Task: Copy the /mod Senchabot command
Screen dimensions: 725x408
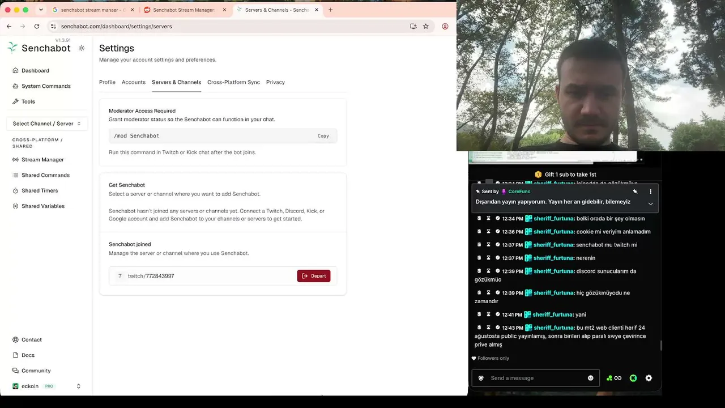Action: pyautogui.click(x=323, y=136)
